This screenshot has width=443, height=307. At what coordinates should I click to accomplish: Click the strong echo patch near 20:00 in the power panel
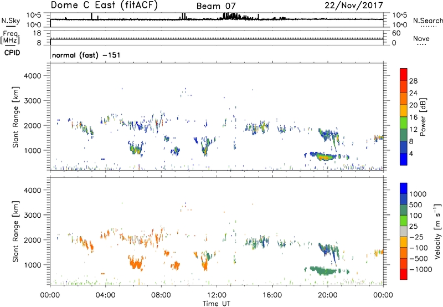(x=326, y=156)
